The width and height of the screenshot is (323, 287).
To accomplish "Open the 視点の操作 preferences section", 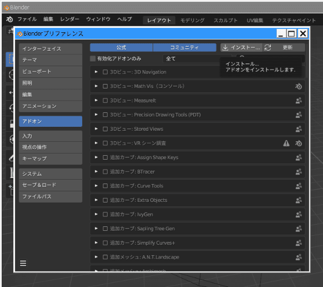I will pyautogui.click(x=51, y=147).
